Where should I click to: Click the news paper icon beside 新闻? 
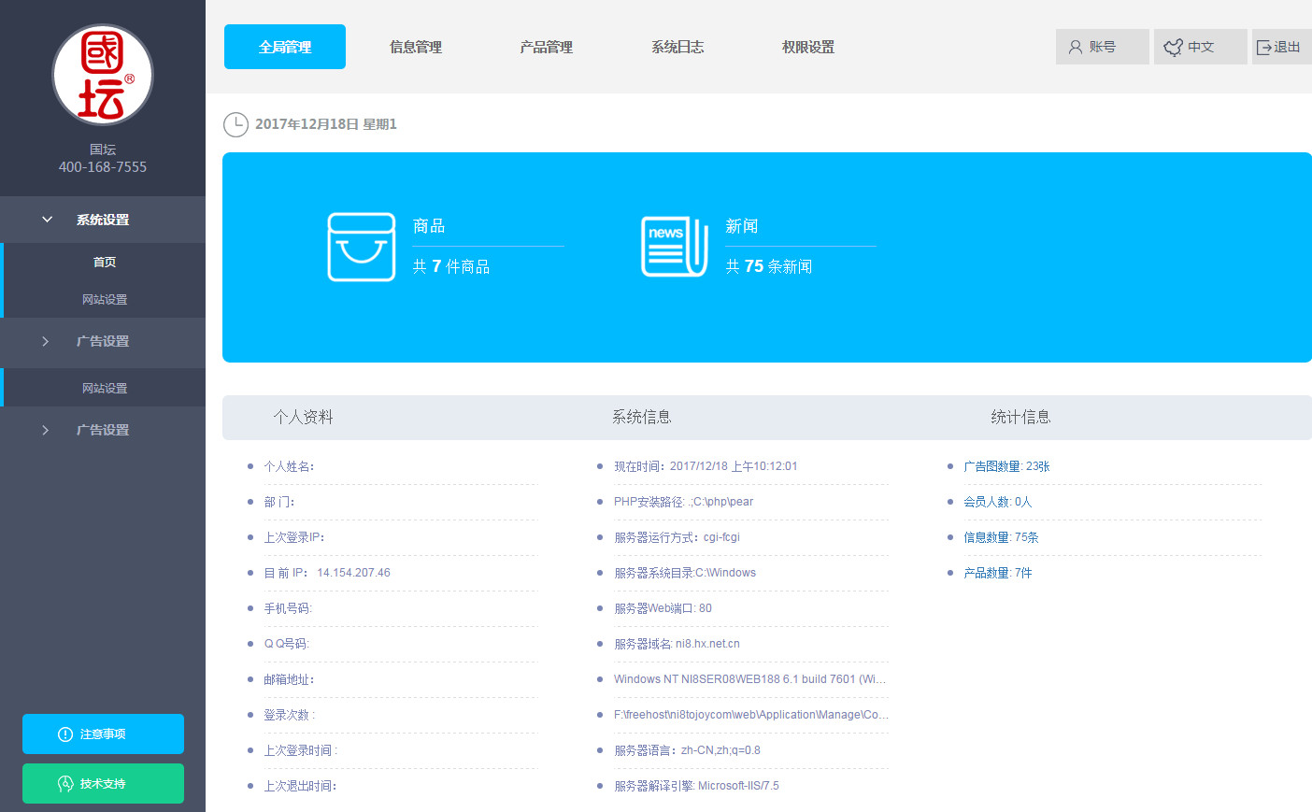pyautogui.click(x=674, y=247)
